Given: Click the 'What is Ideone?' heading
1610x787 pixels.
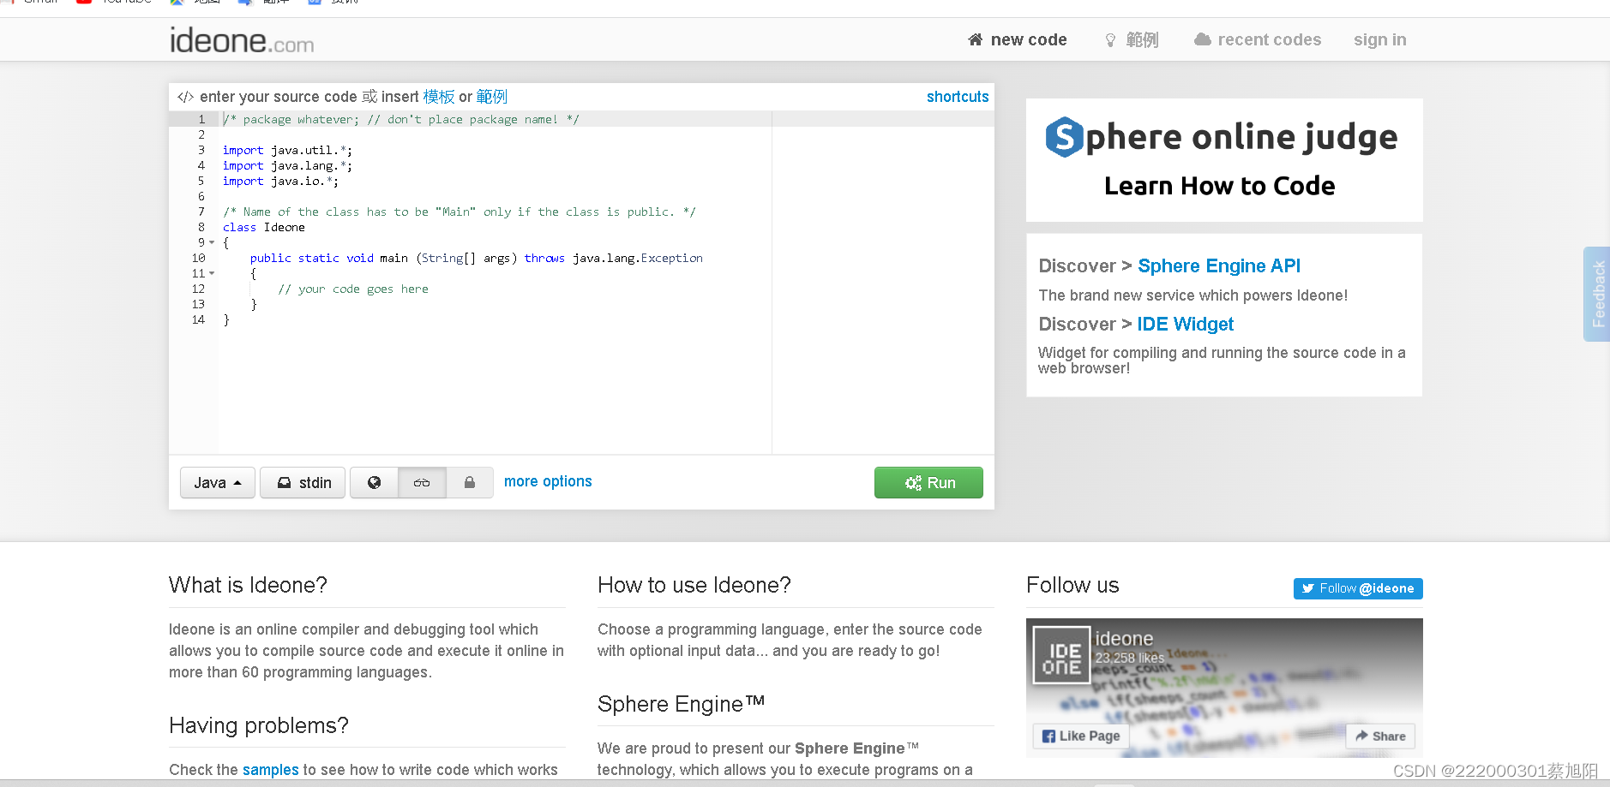Looking at the screenshot, I should [x=248, y=585].
